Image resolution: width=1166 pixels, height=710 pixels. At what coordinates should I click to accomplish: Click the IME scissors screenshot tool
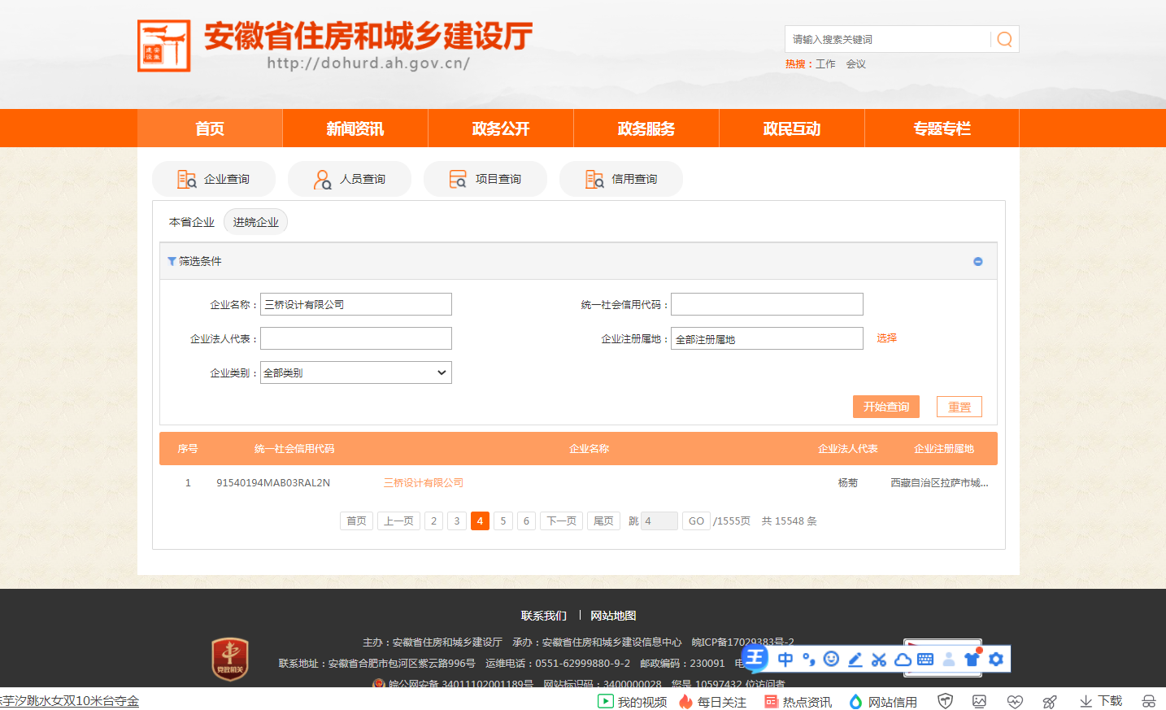[878, 659]
